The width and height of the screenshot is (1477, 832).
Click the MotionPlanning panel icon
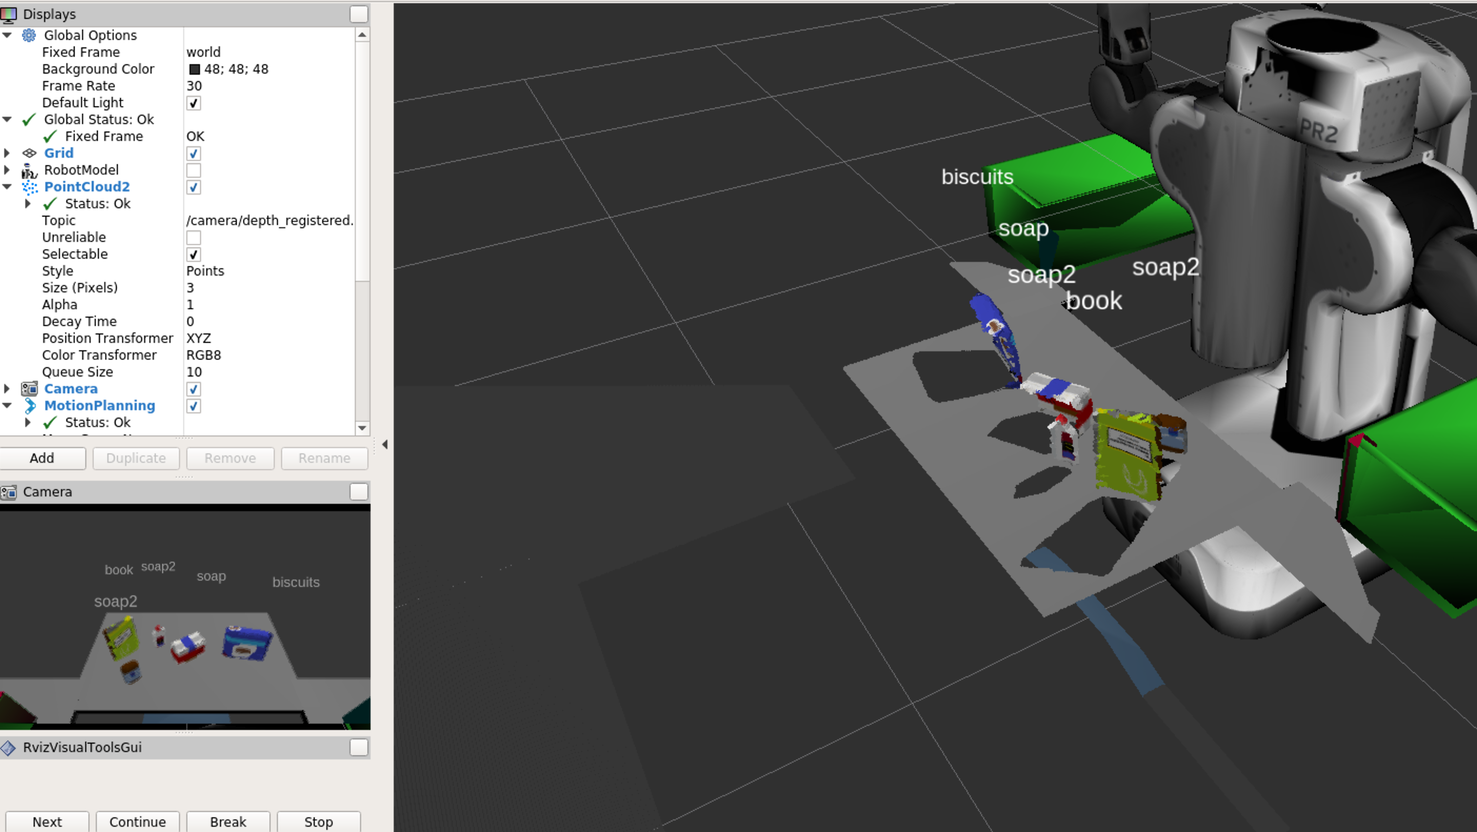[x=32, y=405]
